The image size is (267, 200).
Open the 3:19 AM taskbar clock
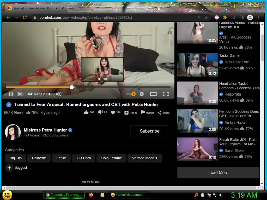tap(244, 195)
